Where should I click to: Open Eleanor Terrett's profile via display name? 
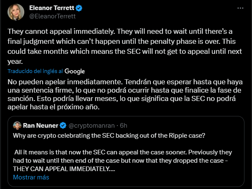[53, 8]
